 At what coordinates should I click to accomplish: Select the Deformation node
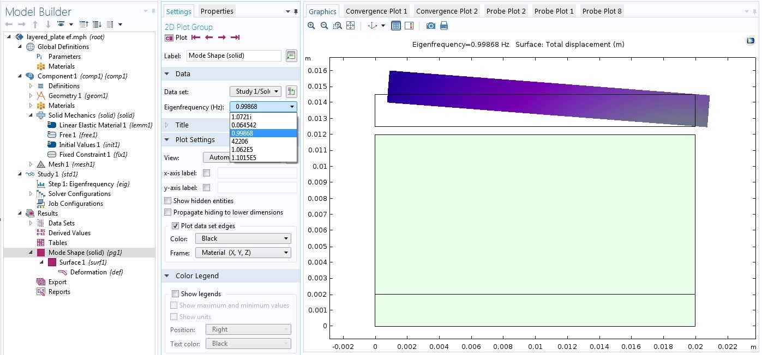91,272
